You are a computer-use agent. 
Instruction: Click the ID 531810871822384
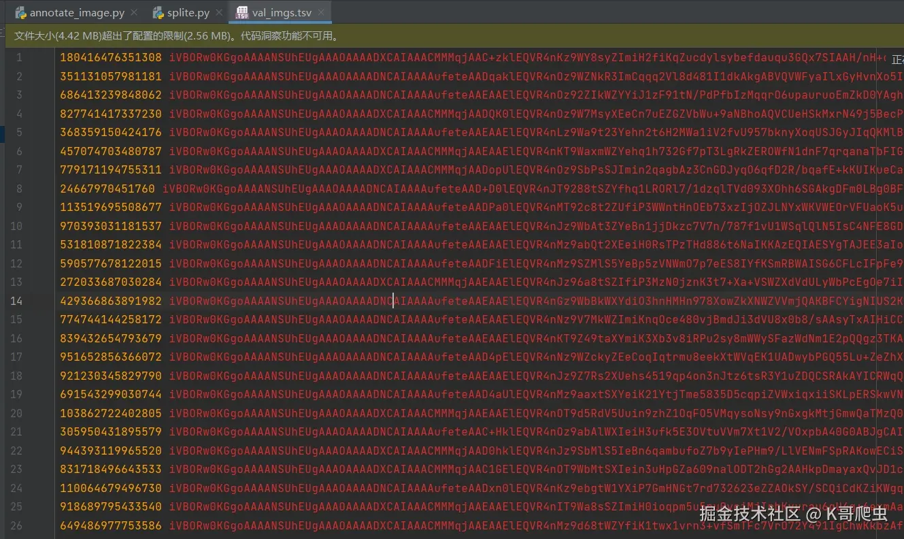tap(111, 245)
